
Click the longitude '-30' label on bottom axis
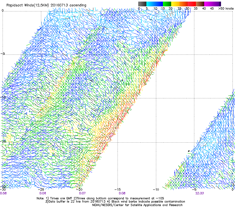pyautogui.click(x=3, y=189)
